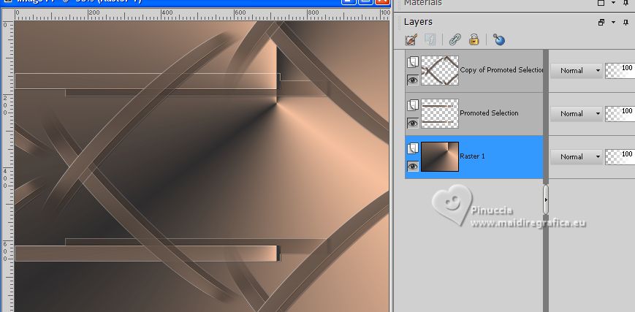Click the padlock lock transparency icon
The width and height of the screenshot is (635, 312).
pyautogui.click(x=474, y=39)
